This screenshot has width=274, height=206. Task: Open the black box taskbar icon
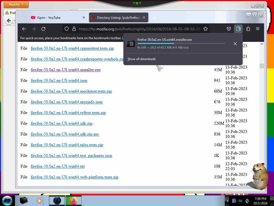pos(24,201)
